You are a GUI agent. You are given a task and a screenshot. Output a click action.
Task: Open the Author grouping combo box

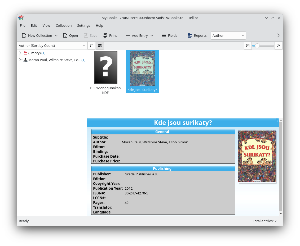(228, 35)
